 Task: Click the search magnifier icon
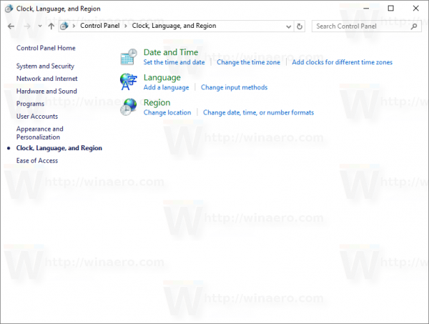(x=414, y=26)
